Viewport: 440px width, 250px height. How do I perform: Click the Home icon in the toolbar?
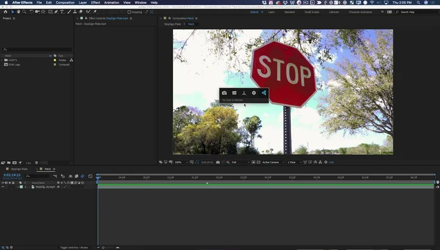pyautogui.click(x=5, y=12)
